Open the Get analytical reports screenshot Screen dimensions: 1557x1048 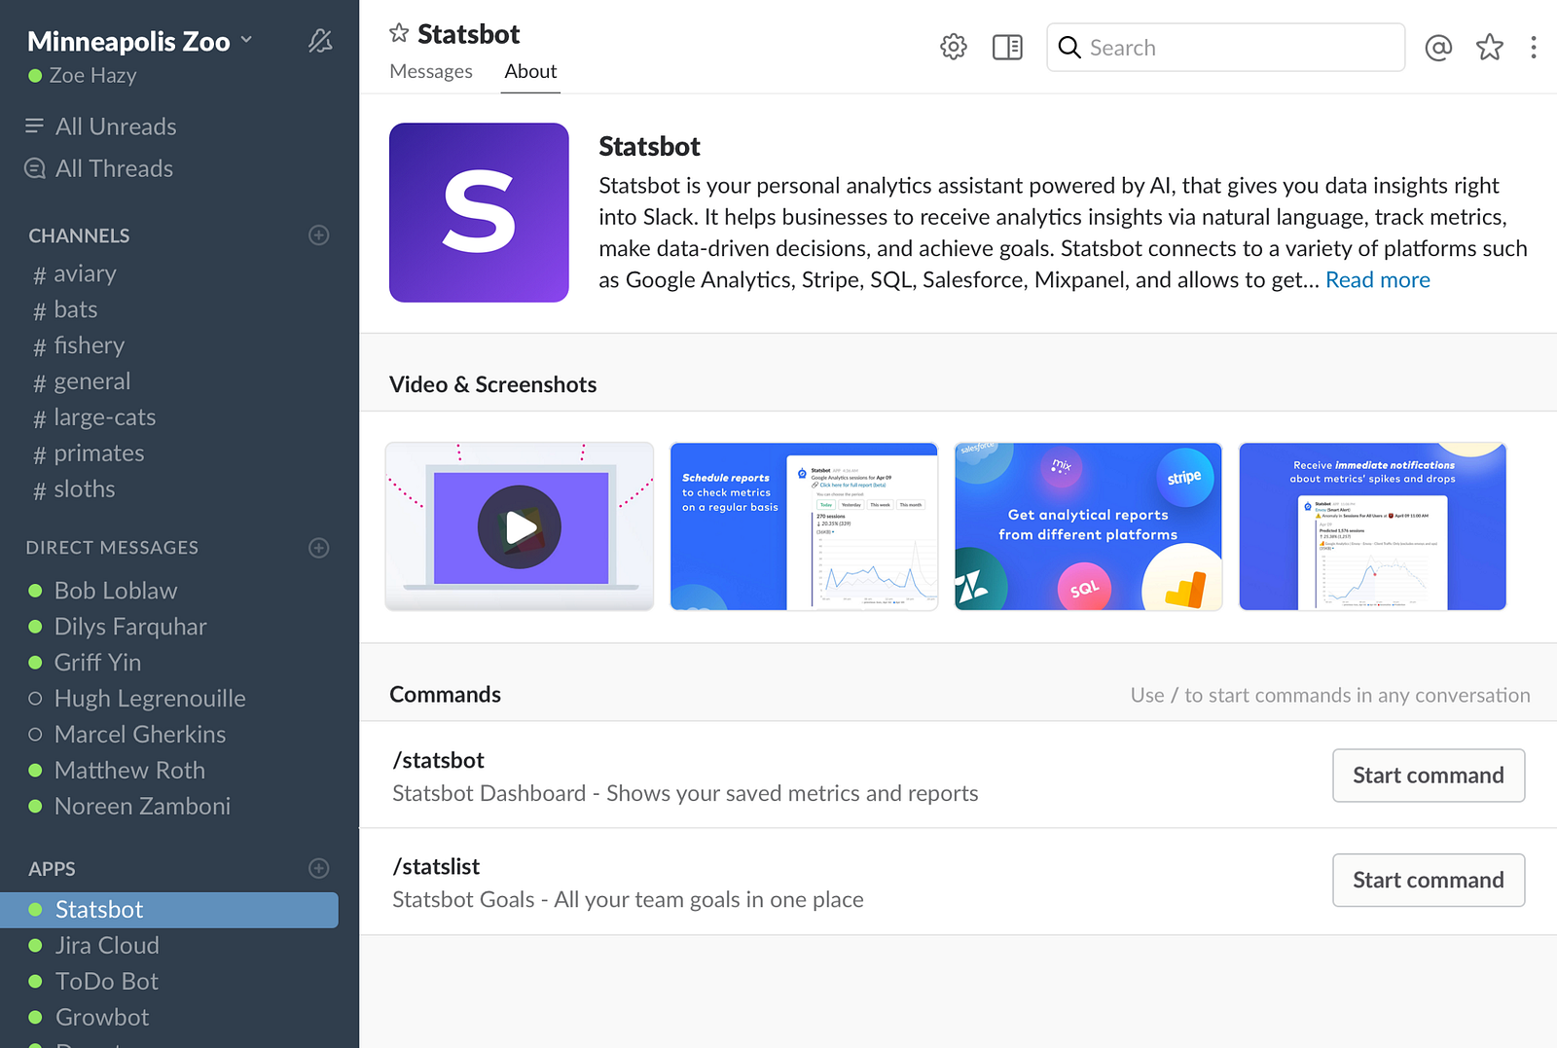pyautogui.click(x=1088, y=526)
